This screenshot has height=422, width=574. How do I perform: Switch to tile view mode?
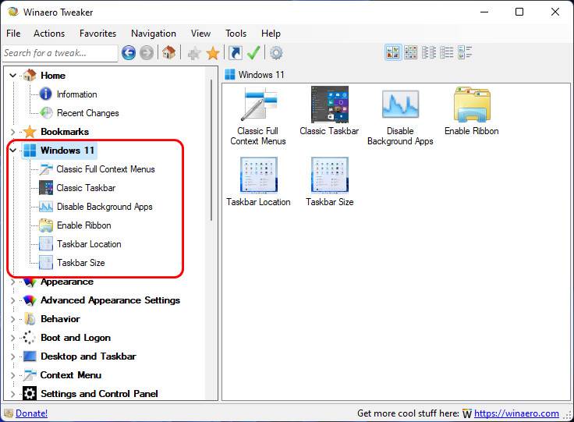465,52
